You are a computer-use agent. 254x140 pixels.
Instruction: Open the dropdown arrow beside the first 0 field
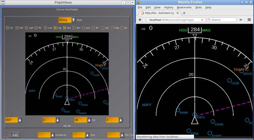pyautogui.click(x=57, y=120)
